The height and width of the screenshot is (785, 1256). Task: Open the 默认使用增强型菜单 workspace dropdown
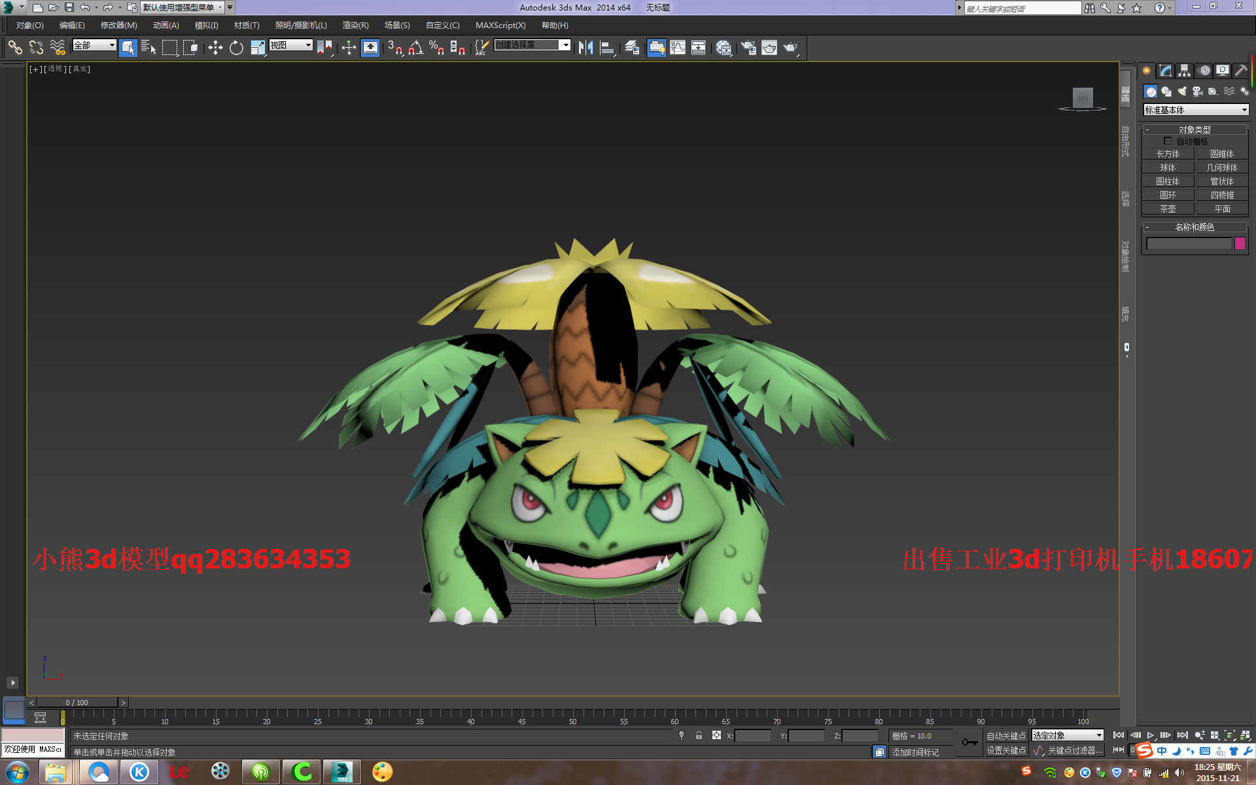tap(183, 7)
